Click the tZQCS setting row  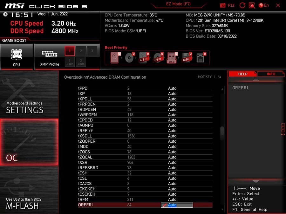click(x=145, y=152)
